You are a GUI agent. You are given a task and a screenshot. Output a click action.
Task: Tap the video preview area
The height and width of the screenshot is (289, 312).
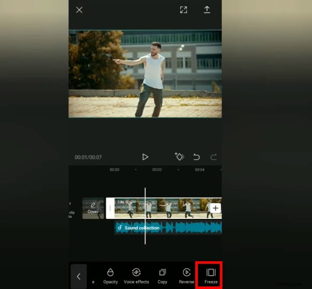click(x=145, y=74)
